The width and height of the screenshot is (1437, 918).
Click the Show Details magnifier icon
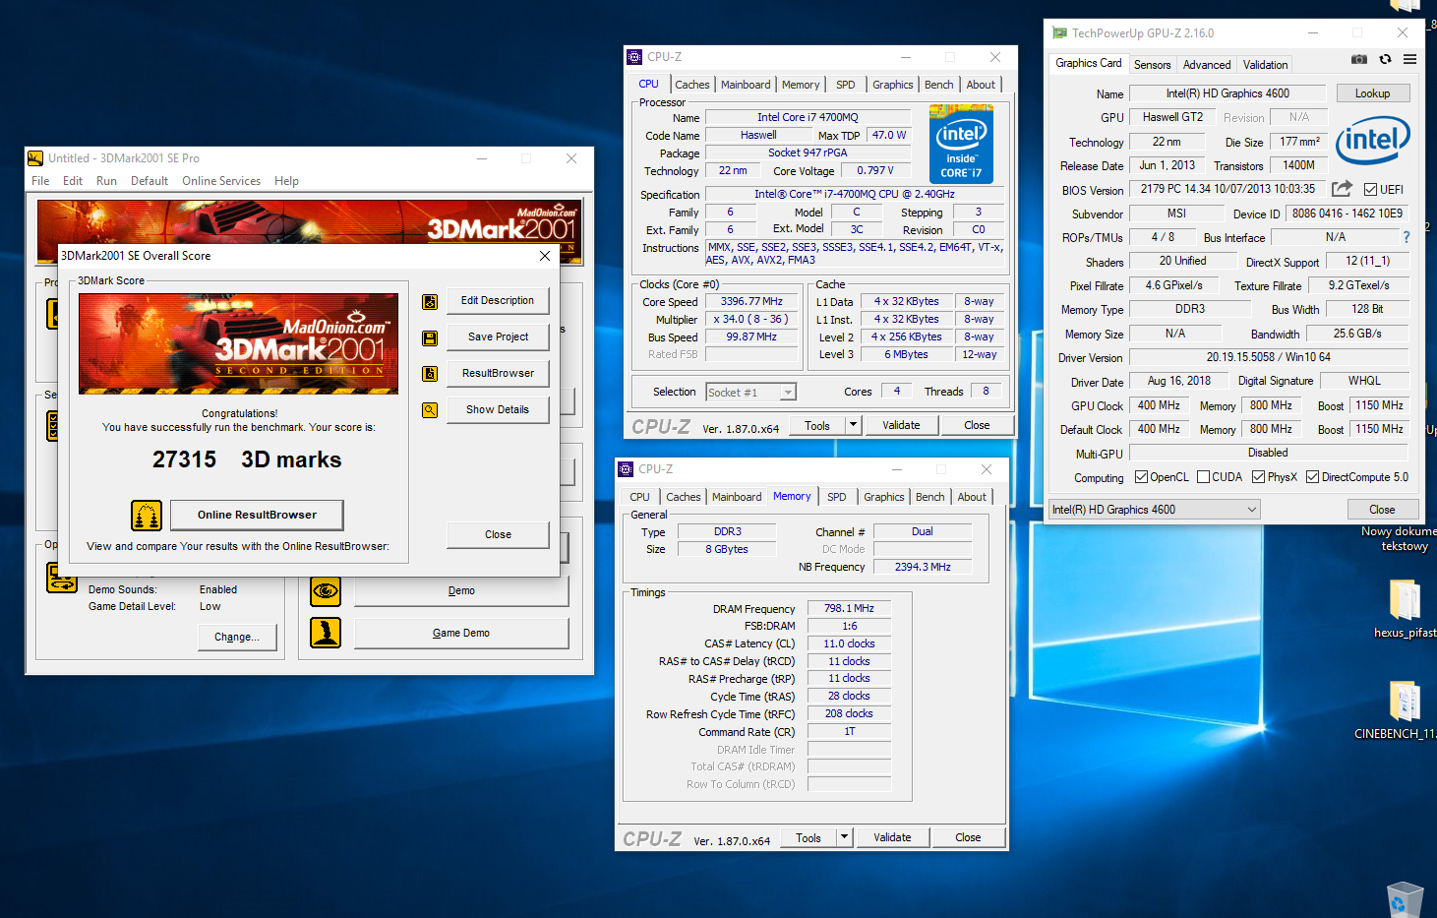(x=430, y=410)
